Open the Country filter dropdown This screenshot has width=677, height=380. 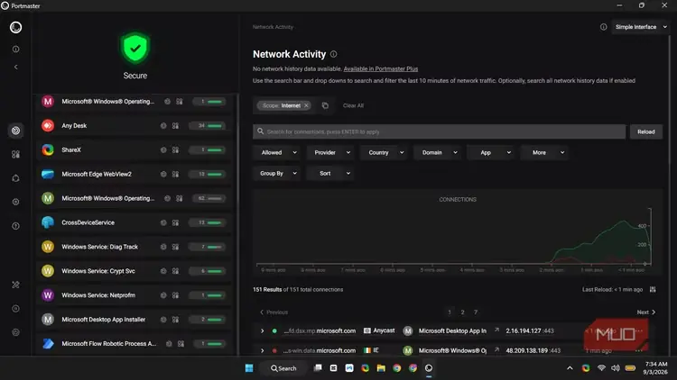385,152
